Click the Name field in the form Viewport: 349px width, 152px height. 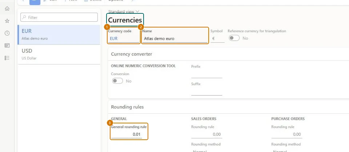(x=175, y=39)
